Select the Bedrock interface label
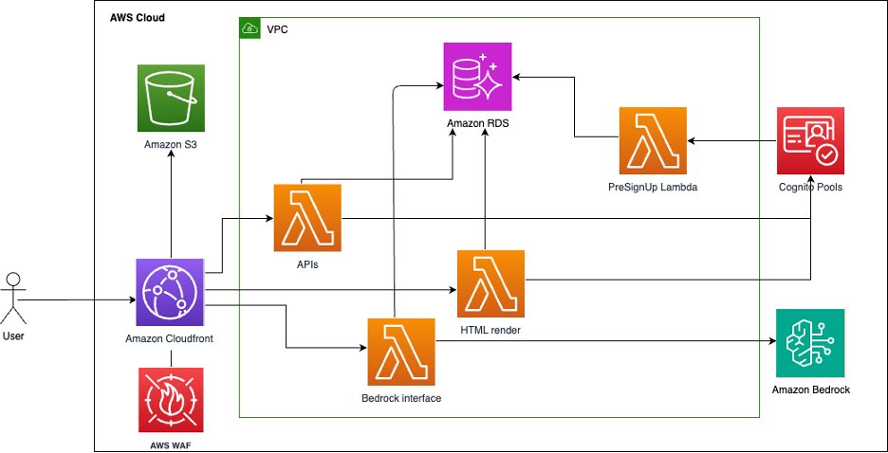 pyautogui.click(x=401, y=398)
